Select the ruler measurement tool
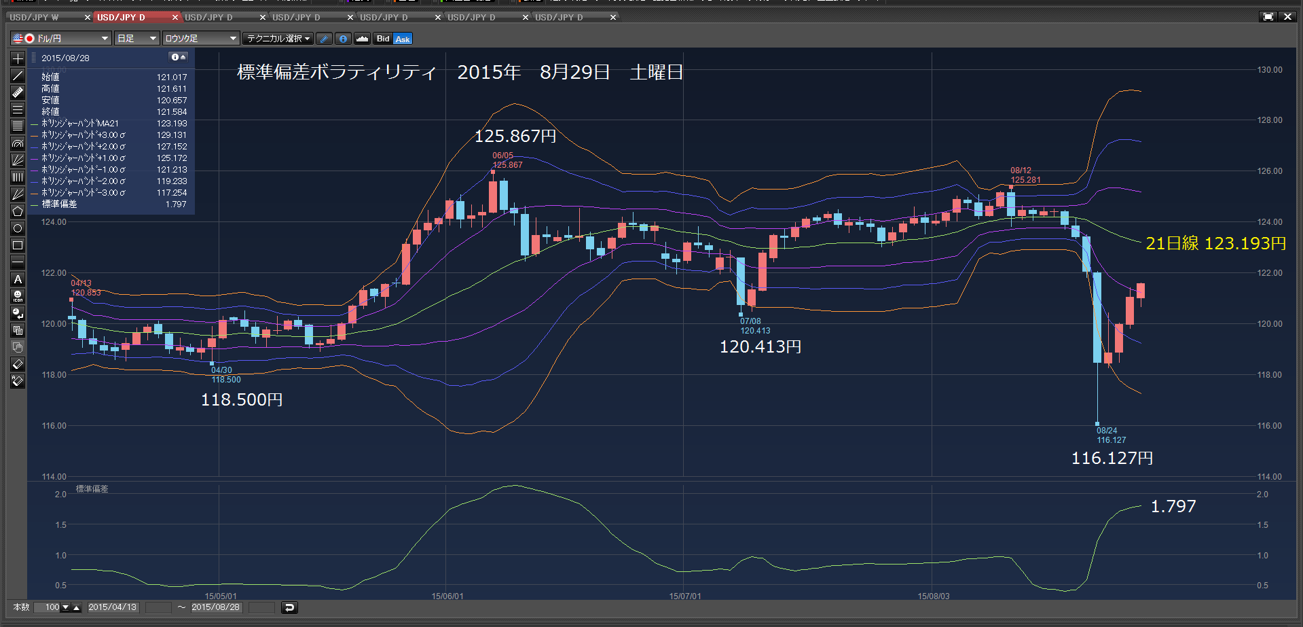 coord(18,92)
